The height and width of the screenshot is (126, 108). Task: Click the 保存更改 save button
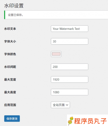pos(12,119)
